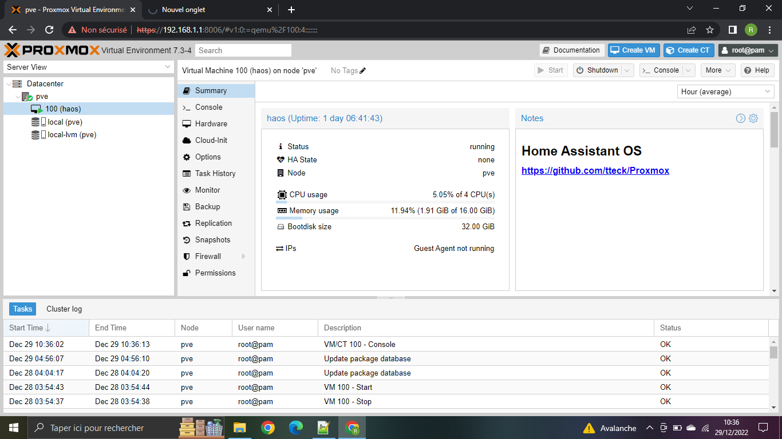
Task: Open the Firewall section
Action: coord(216,256)
